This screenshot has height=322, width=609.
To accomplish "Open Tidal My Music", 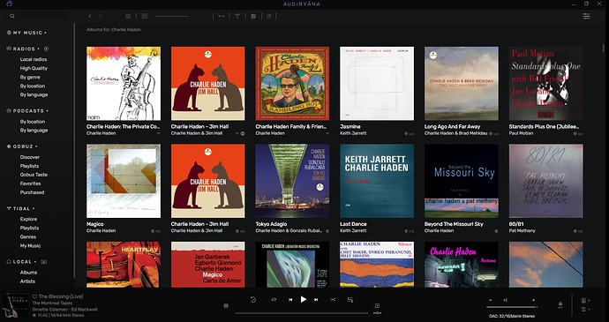I will [x=30, y=246].
